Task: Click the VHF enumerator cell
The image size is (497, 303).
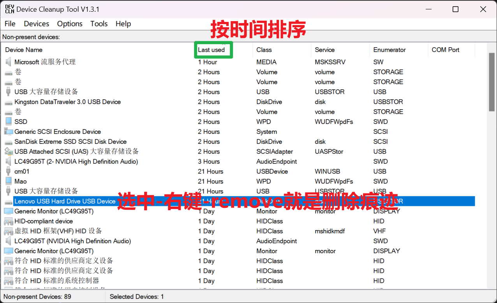Action: pyautogui.click(x=379, y=231)
